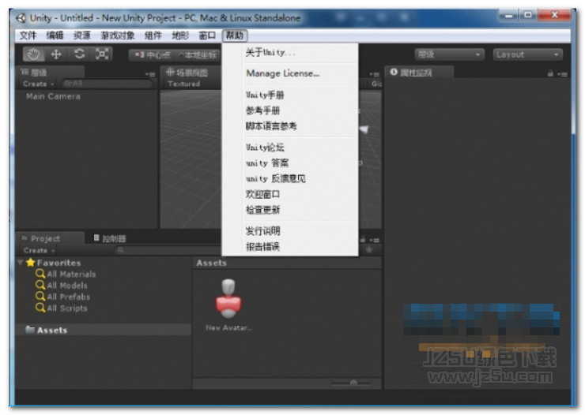Open Unity手册 from the menu
Viewport: 585px width, 415px height.
tap(290, 95)
